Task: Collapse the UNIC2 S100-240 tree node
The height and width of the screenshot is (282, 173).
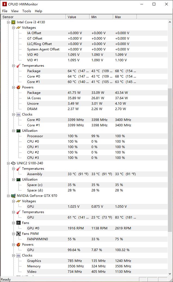Action: point(8,163)
